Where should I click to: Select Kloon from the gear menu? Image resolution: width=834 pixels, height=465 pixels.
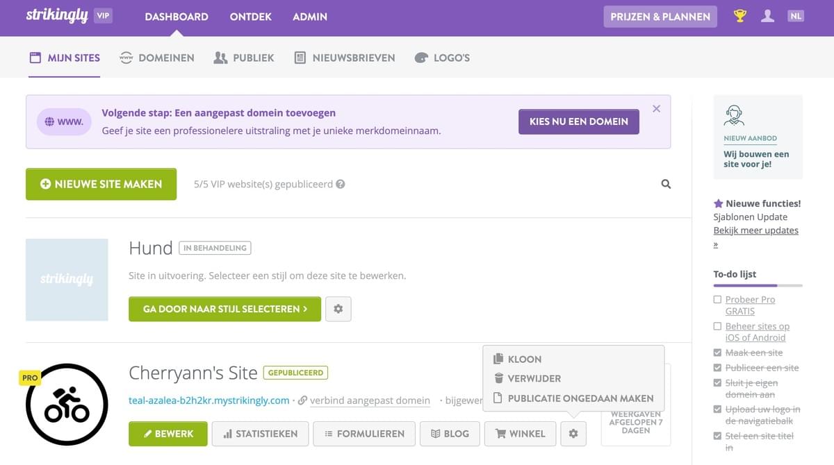coord(517,359)
